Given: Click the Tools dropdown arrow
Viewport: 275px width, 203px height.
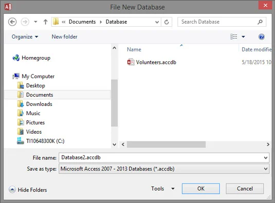Looking at the screenshot, I should point(173,189).
